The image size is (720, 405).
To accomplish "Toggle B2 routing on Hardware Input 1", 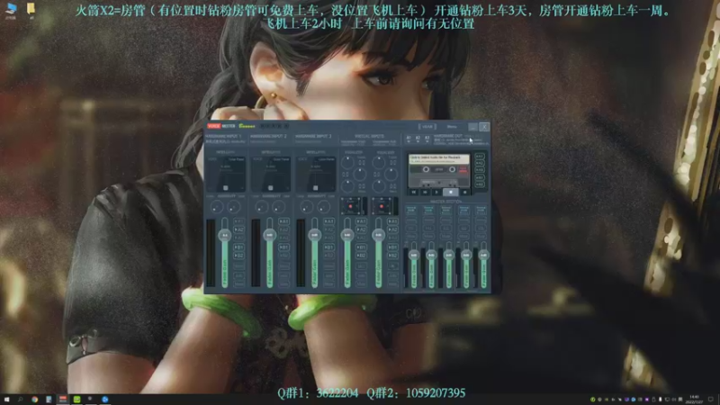I will 239,256.
